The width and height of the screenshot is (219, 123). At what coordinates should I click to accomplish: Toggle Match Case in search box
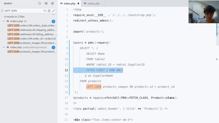[45, 11]
